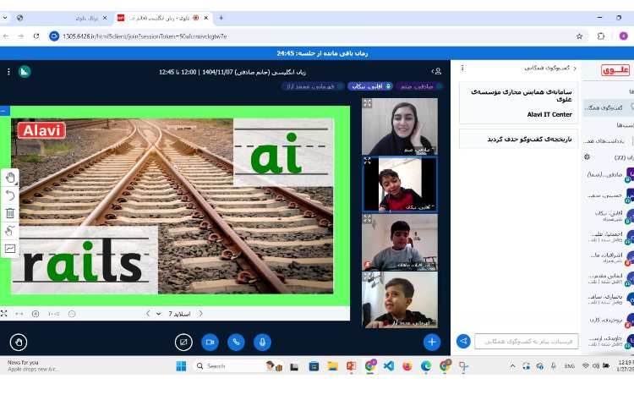Toggle whiteboard palm rejection tool
634x406 pixels.
point(10,231)
